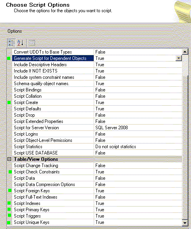Click True value for Script Foreign Keys
191x229 pixels.
point(100,191)
